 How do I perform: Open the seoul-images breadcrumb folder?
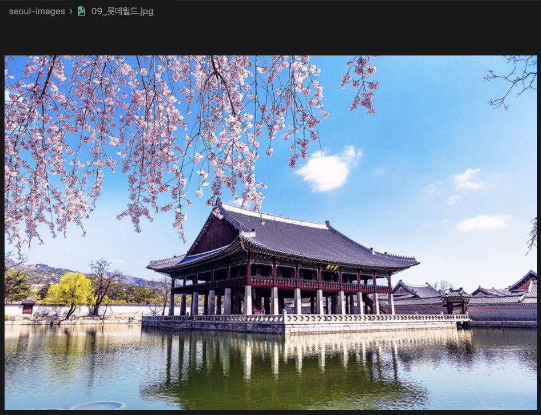pos(37,11)
